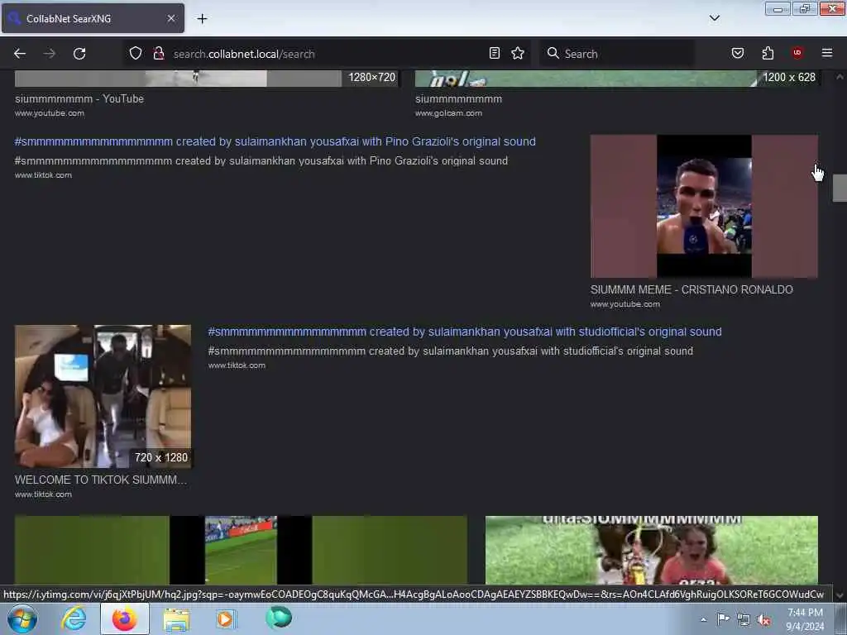Open the green round taskbar application
Screen dimensions: 847x635
[x=279, y=618]
